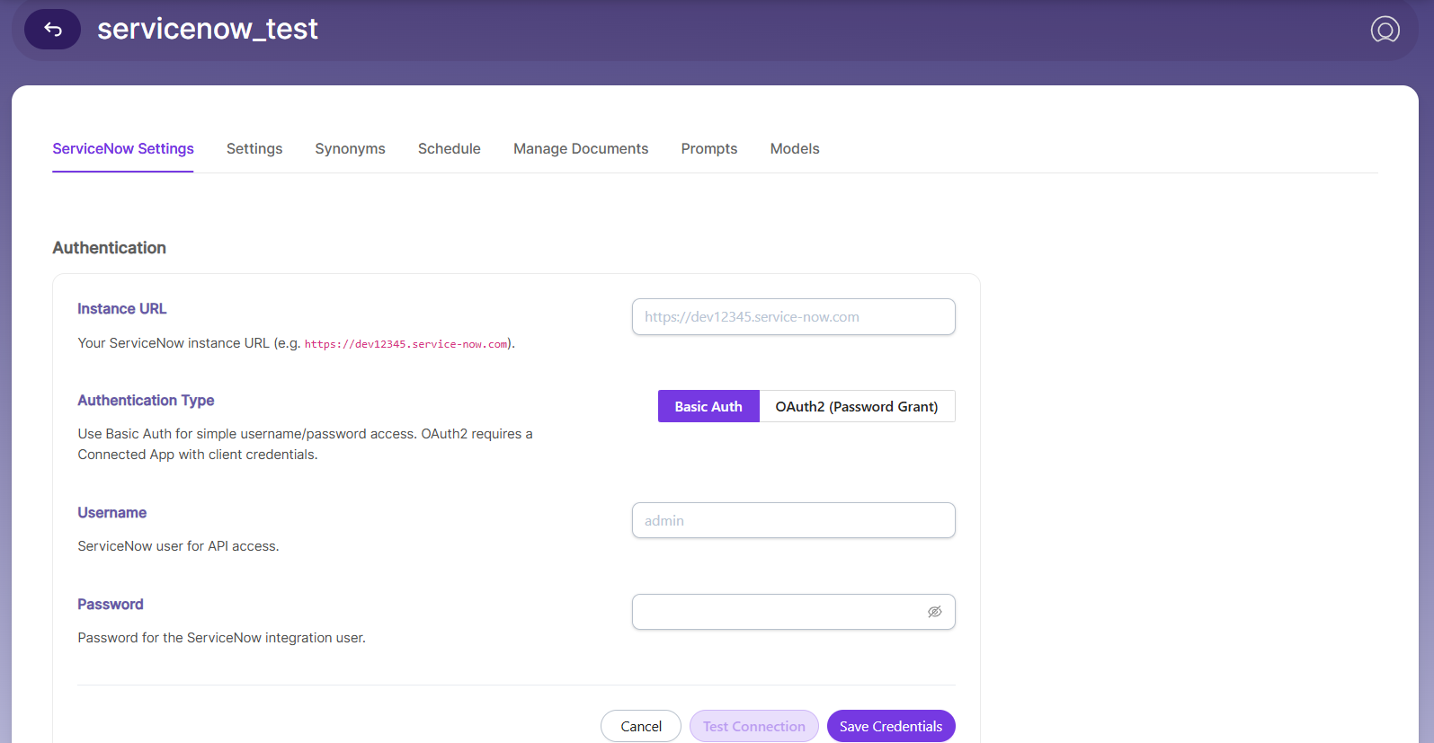Open the user profile icon

[x=1385, y=30]
